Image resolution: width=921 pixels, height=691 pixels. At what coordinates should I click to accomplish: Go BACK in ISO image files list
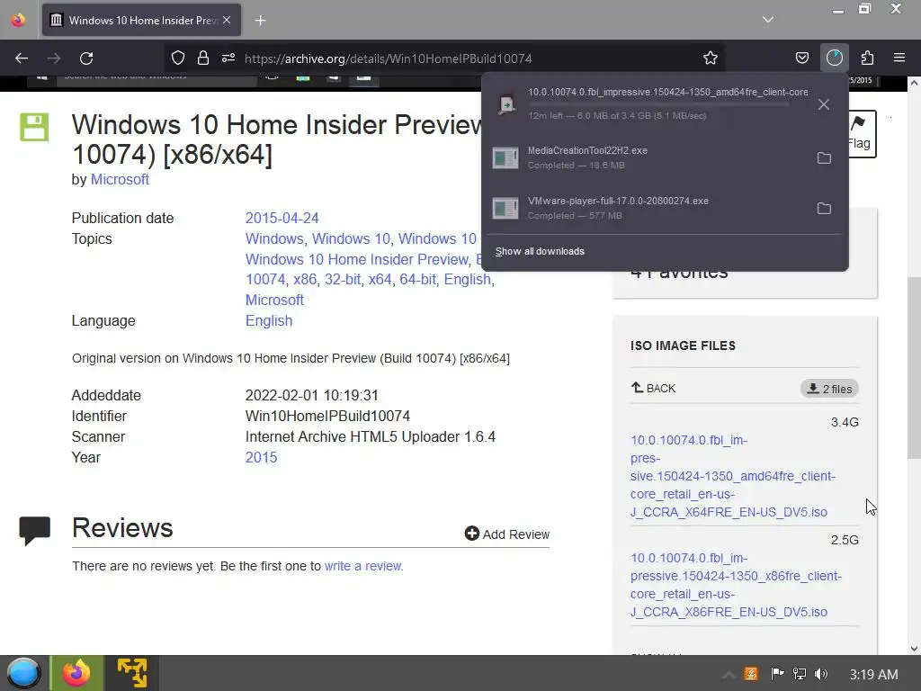(653, 388)
